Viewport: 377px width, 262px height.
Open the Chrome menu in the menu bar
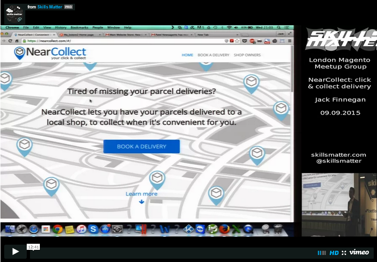click(x=12, y=27)
